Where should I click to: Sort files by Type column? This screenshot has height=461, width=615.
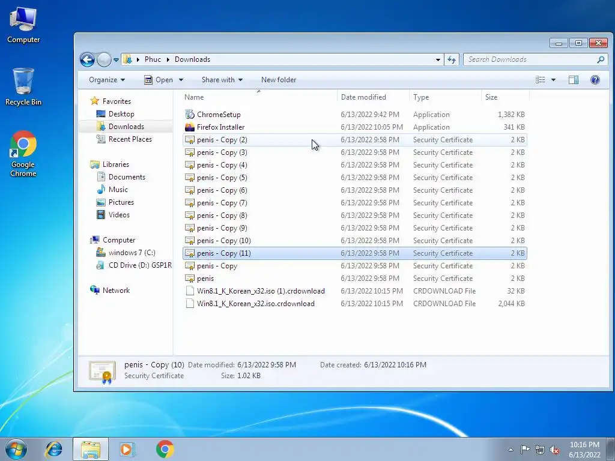point(445,97)
